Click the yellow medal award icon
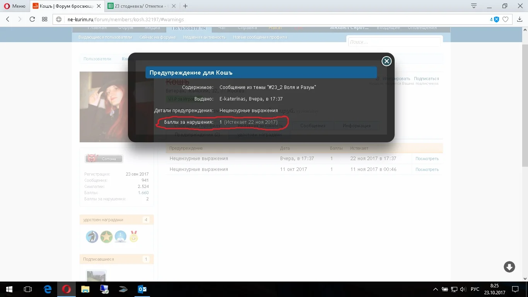Image resolution: width=528 pixels, height=297 pixels. click(x=135, y=237)
